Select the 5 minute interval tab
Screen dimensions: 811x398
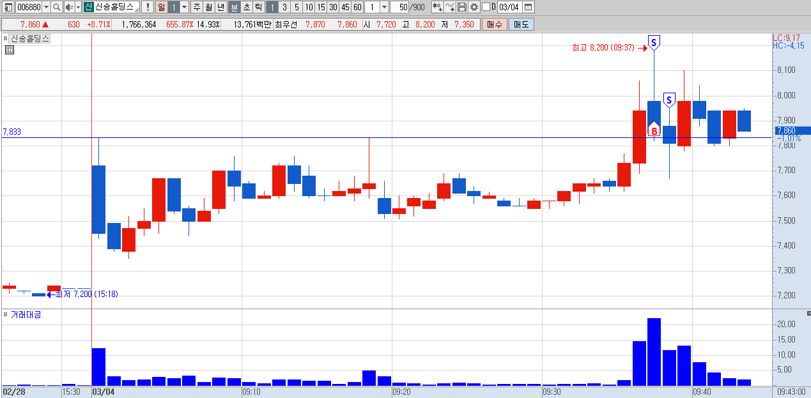coord(297,7)
